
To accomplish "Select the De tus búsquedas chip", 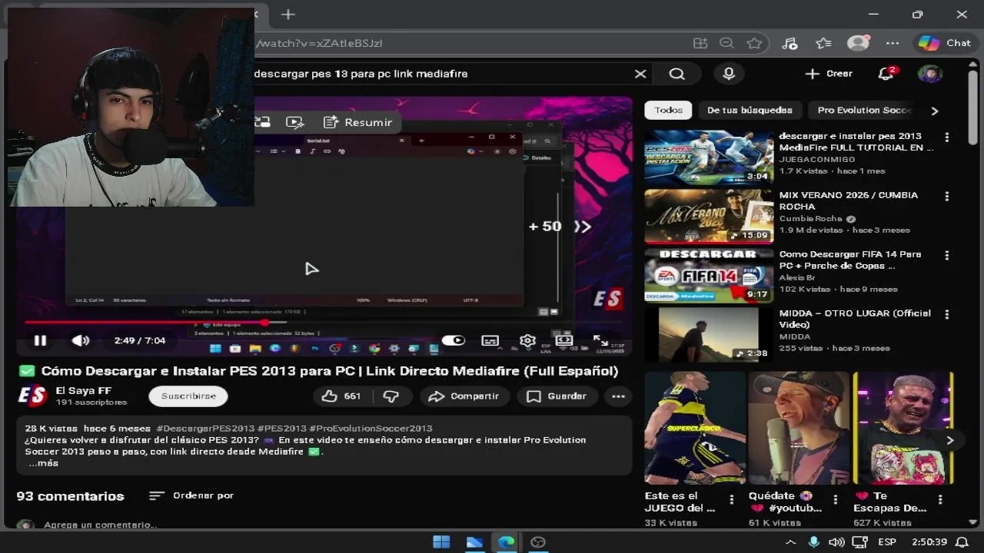I will (x=750, y=111).
